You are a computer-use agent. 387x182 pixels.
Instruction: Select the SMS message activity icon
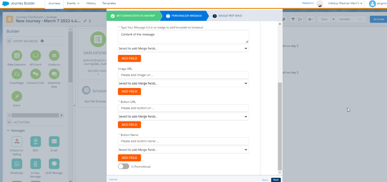(x=36, y=142)
